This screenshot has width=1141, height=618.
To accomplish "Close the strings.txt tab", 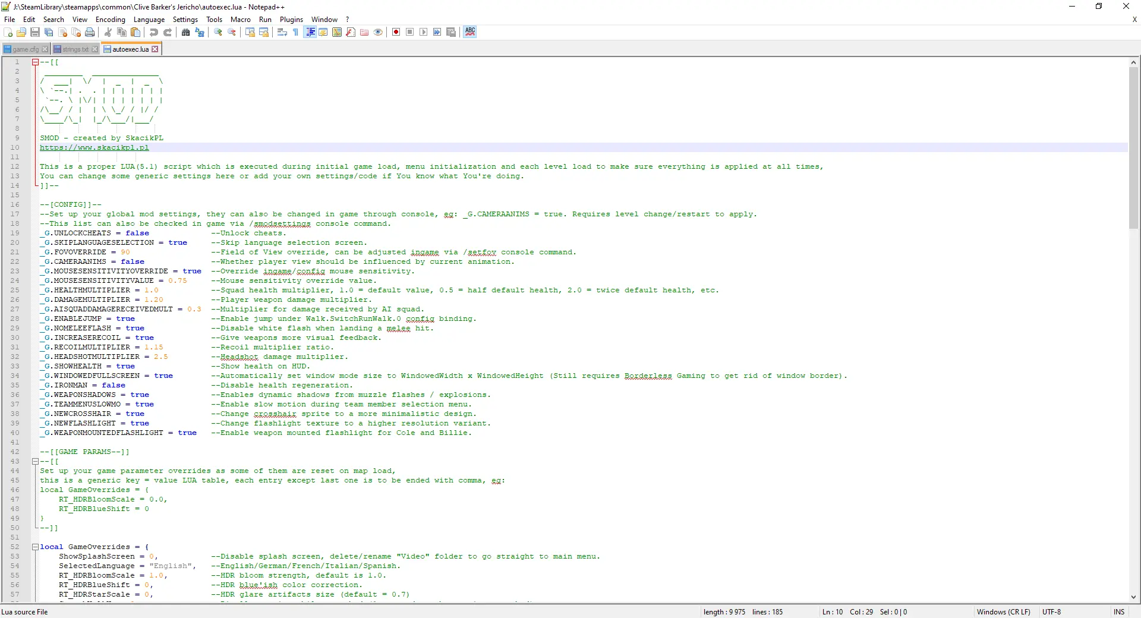I will click(95, 49).
